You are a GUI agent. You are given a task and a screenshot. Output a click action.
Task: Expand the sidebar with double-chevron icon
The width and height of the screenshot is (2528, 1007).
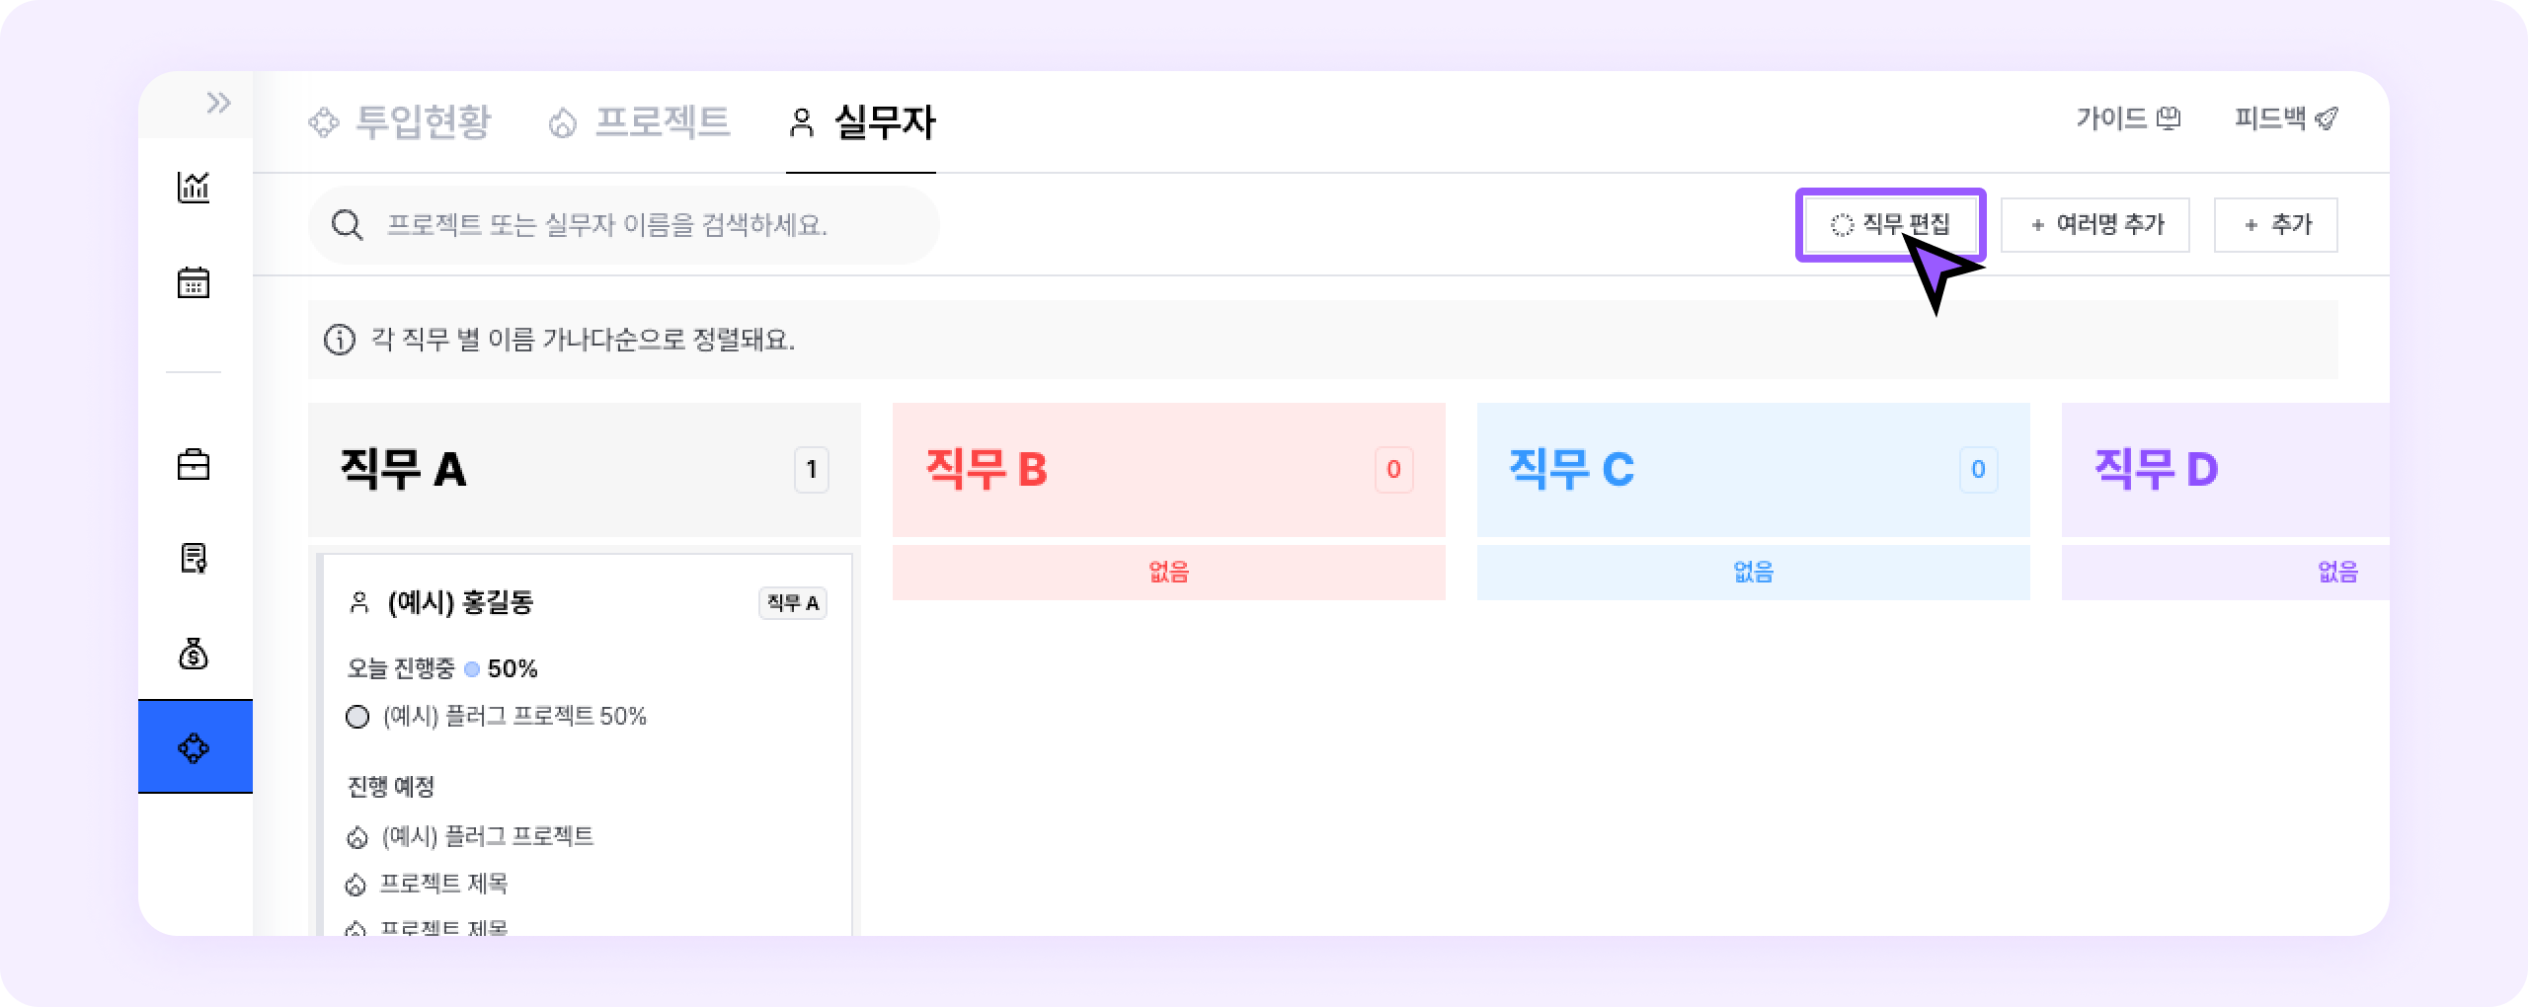[x=218, y=103]
